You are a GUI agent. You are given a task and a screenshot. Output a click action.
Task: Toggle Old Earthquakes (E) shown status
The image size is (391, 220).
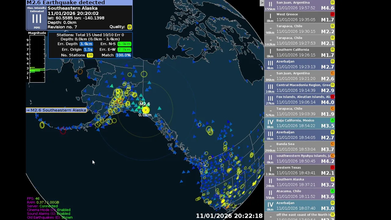tap(50, 217)
